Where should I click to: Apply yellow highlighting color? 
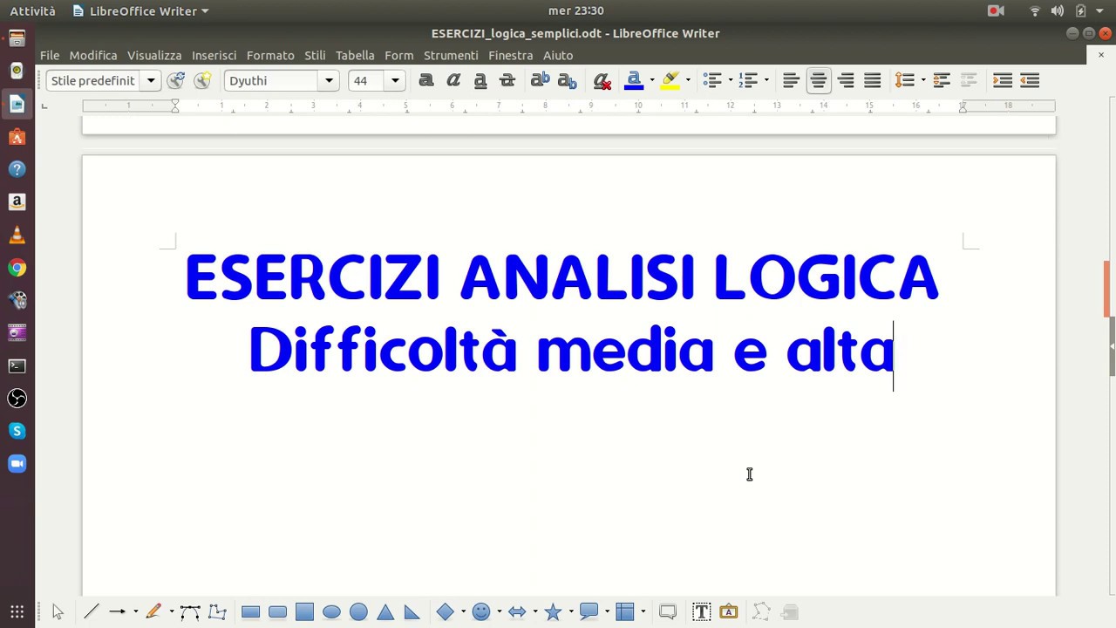(x=670, y=80)
